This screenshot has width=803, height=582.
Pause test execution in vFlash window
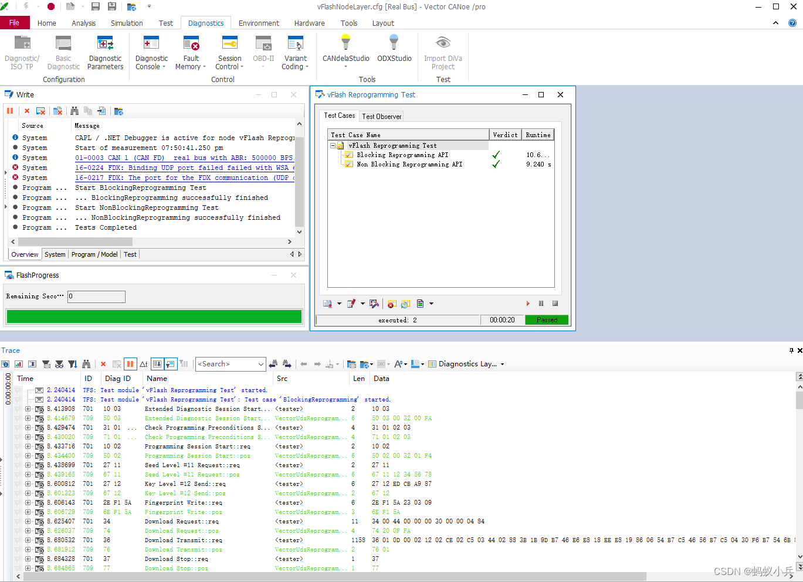(541, 304)
